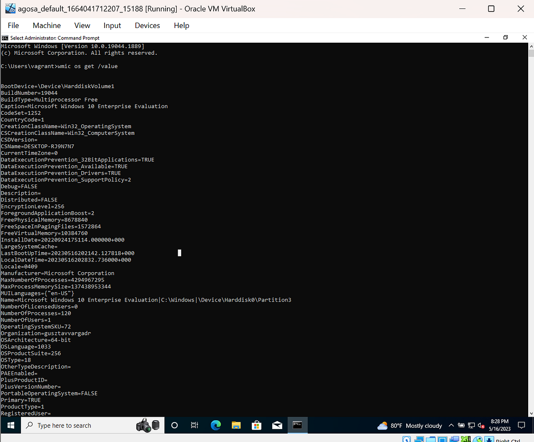Image resolution: width=534 pixels, height=442 pixels.
Task: Open Microsoft Edge from the taskbar
Action: [215, 425]
